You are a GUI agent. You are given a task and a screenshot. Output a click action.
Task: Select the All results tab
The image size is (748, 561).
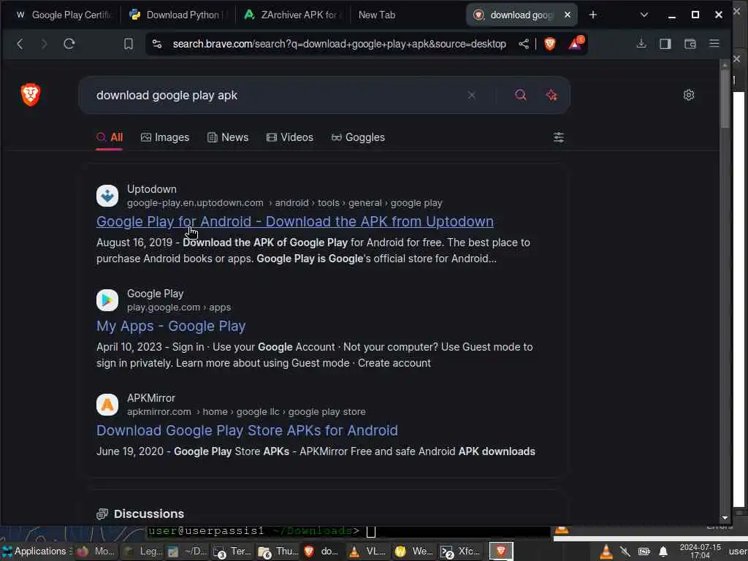[x=110, y=137]
